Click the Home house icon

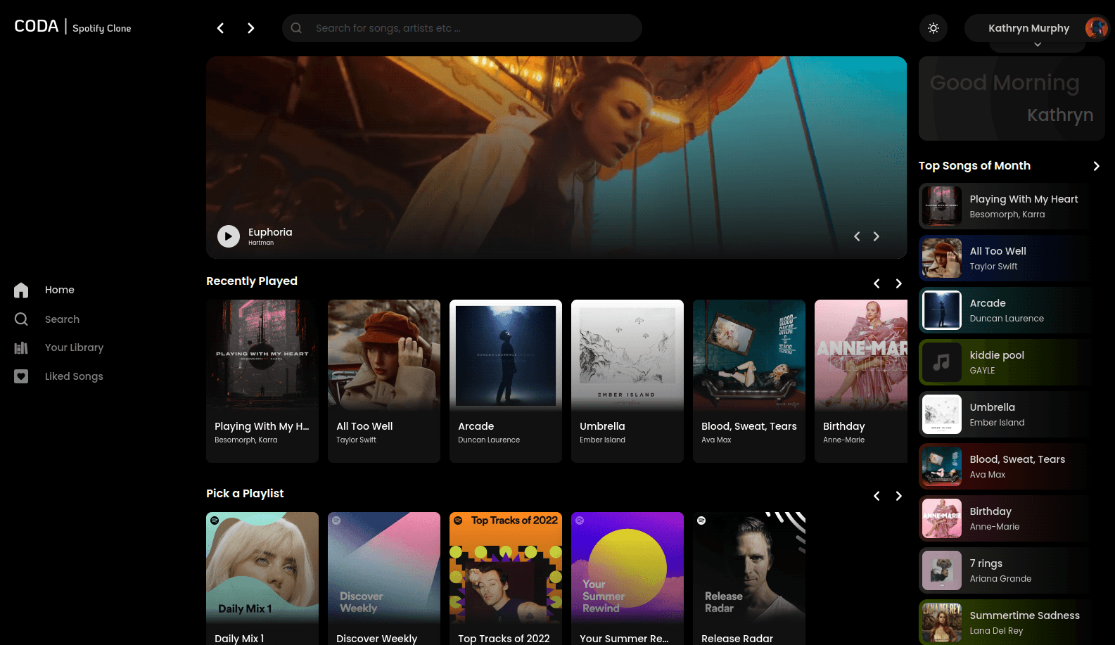point(21,290)
